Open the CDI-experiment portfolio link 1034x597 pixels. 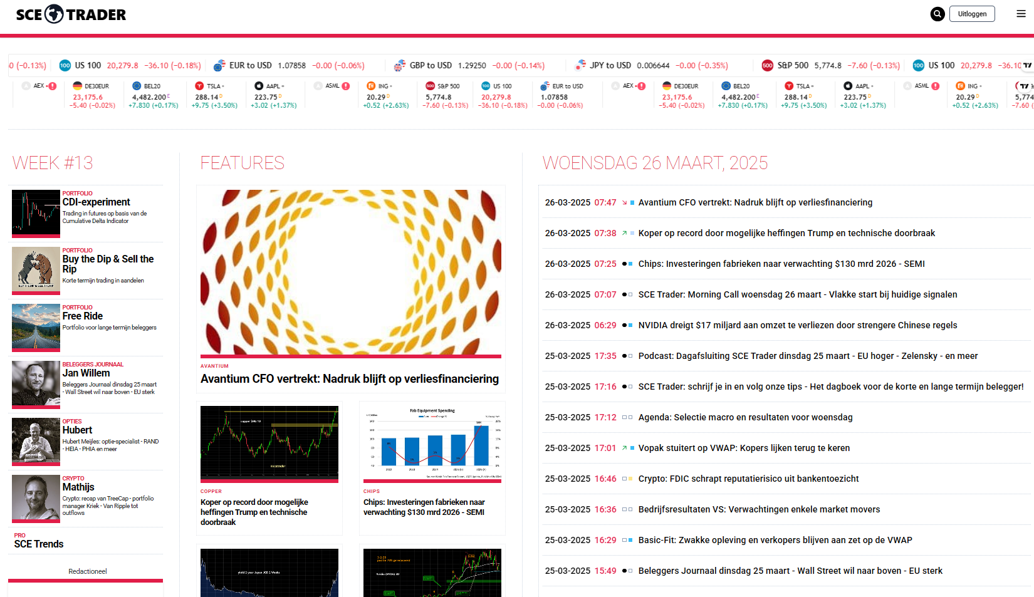tap(97, 202)
